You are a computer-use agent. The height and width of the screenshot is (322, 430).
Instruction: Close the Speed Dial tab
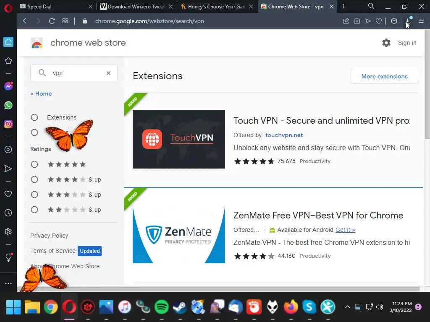[91, 7]
